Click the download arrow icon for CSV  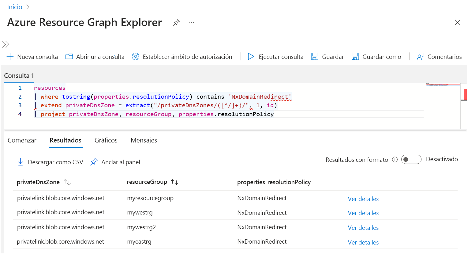point(21,162)
